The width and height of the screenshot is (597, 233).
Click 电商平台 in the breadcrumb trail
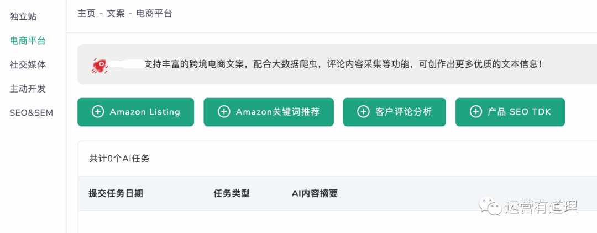pos(154,14)
